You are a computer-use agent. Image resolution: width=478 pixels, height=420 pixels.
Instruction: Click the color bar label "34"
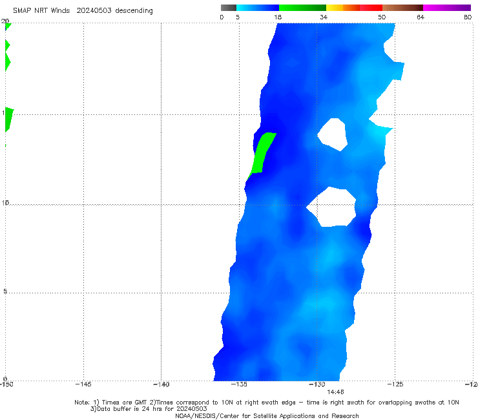324,17
